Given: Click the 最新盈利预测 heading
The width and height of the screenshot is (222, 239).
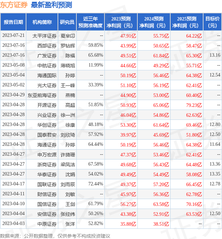Looking at the screenshot, I should pyautogui.click(x=51, y=5).
